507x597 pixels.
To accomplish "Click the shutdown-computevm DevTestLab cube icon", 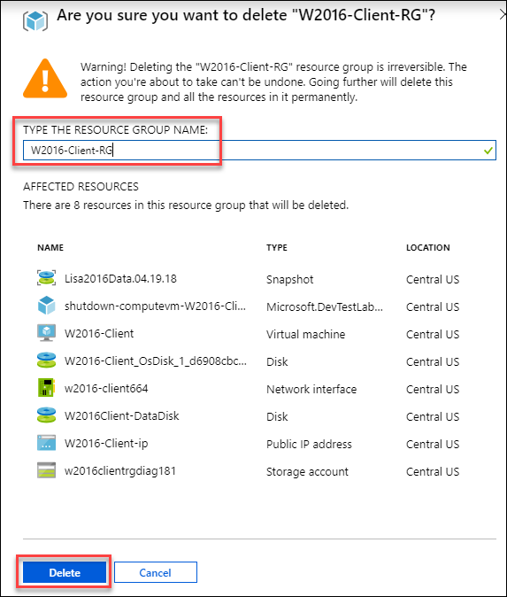I will (46, 306).
